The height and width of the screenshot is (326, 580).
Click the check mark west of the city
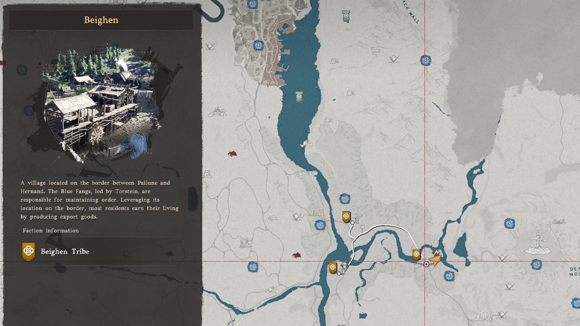(210, 46)
